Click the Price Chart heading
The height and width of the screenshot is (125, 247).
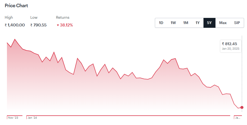16,6
